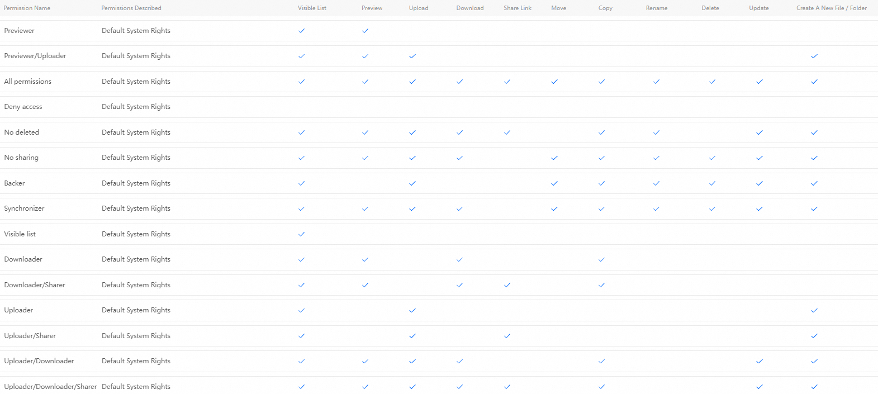
Task: Click the Share Link column header
Action: click(518, 8)
